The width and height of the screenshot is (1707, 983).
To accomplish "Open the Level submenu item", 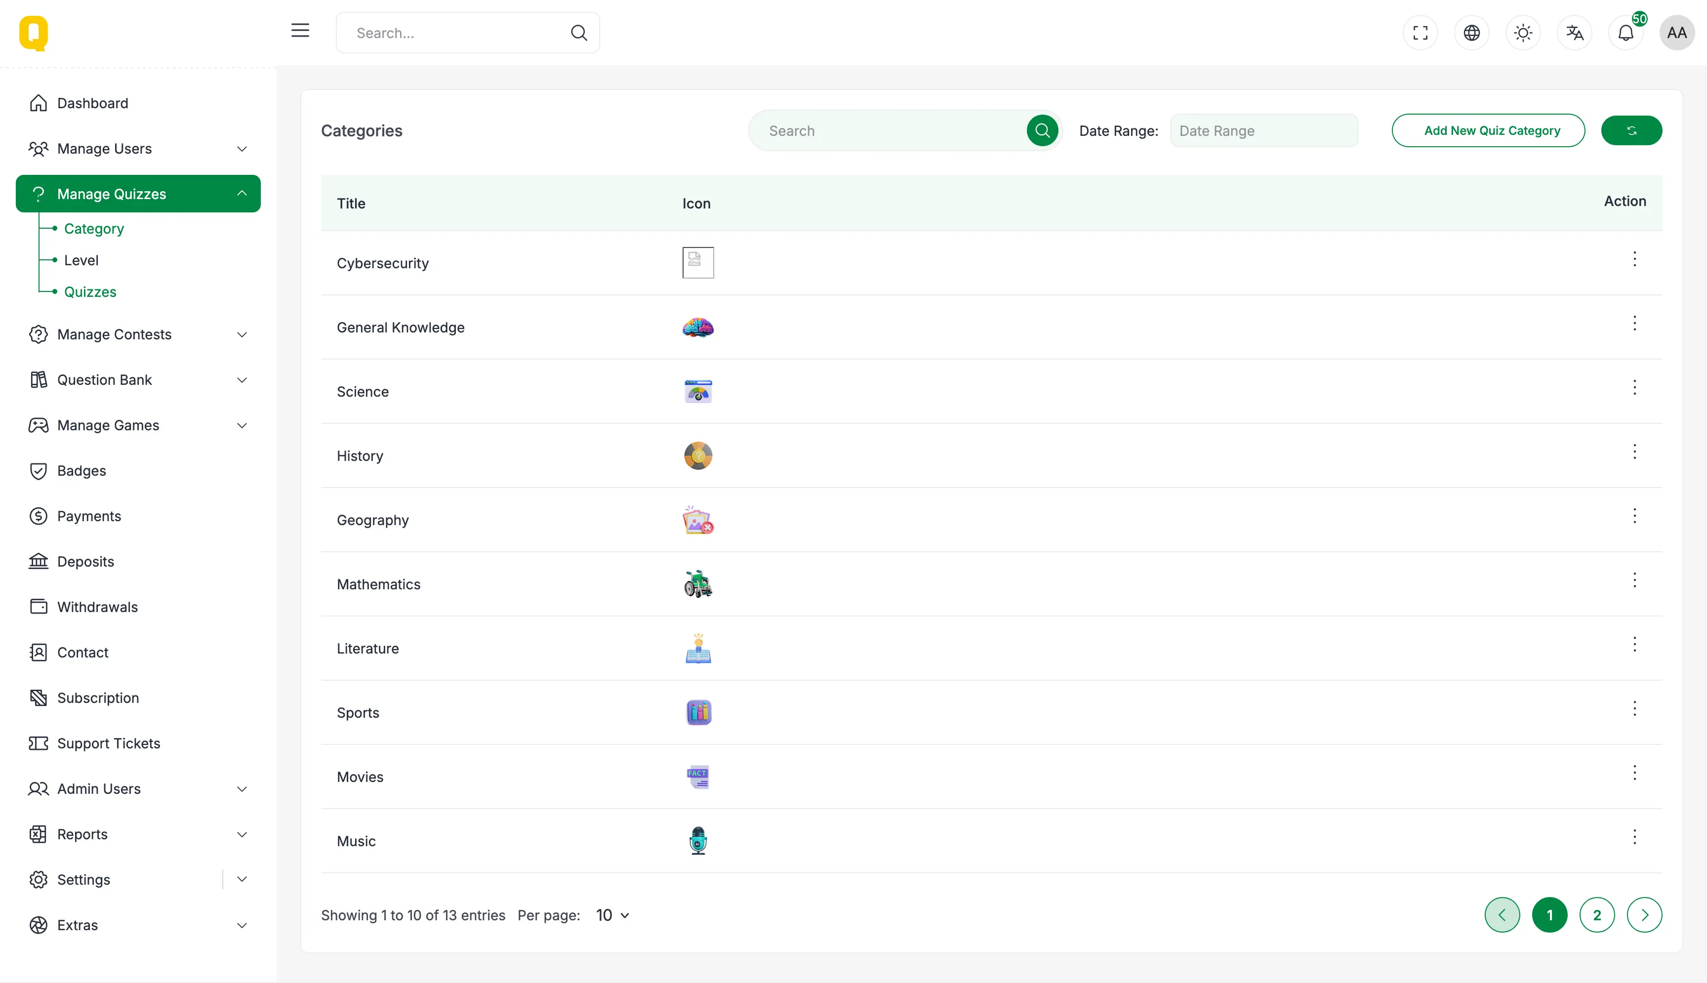I will pos(81,260).
